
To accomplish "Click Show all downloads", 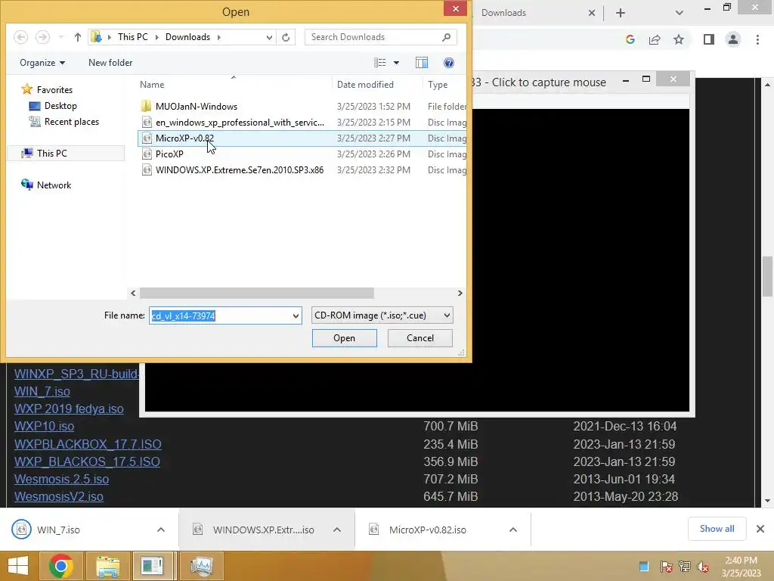I will [717, 529].
